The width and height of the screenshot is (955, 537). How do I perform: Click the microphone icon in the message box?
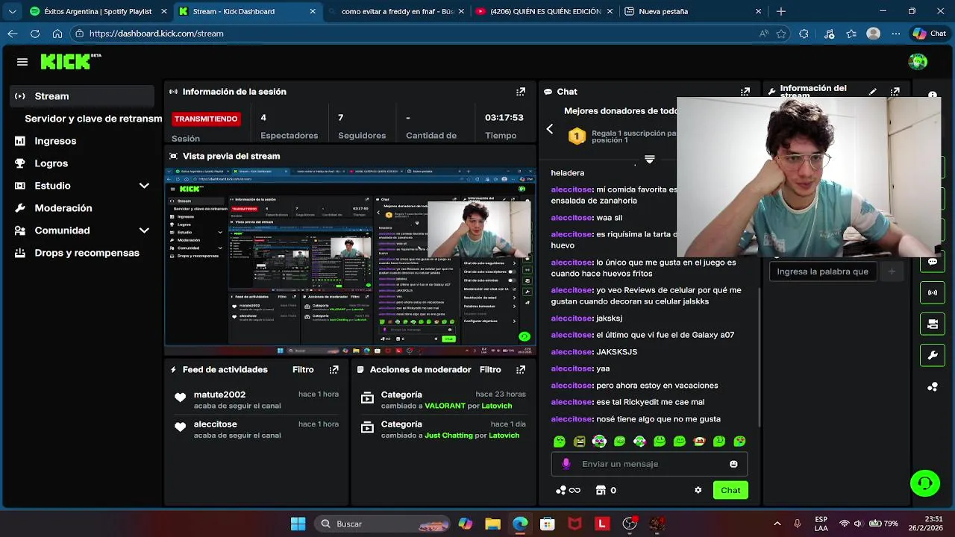pyautogui.click(x=566, y=464)
